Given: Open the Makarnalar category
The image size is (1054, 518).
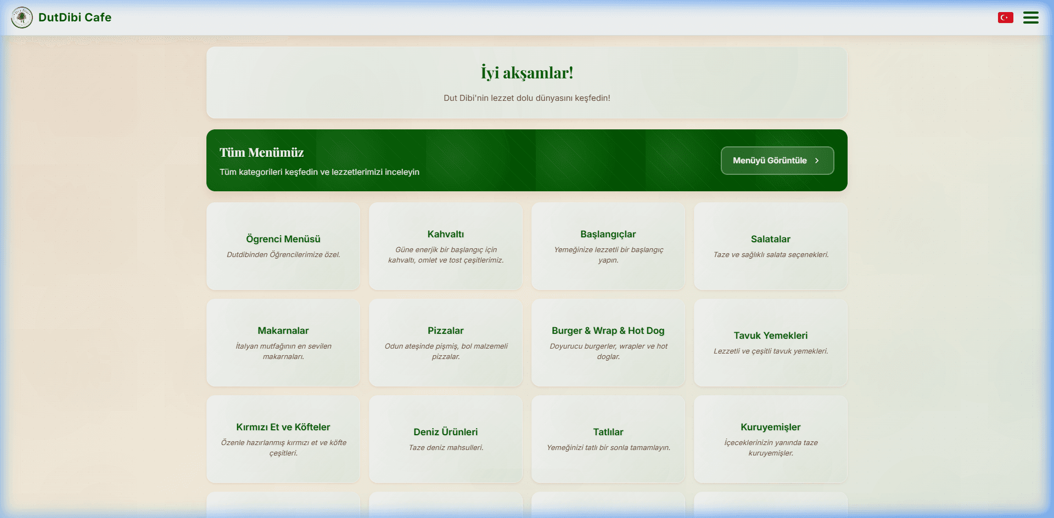Looking at the screenshot, I should (x=283, y=343).
